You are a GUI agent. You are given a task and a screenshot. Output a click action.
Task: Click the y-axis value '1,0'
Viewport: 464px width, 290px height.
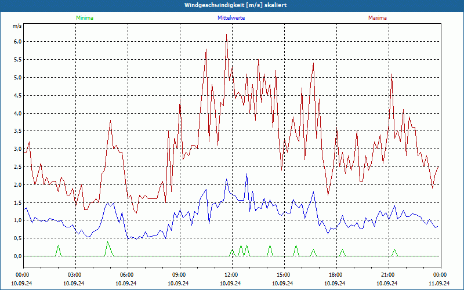[18, 220]
